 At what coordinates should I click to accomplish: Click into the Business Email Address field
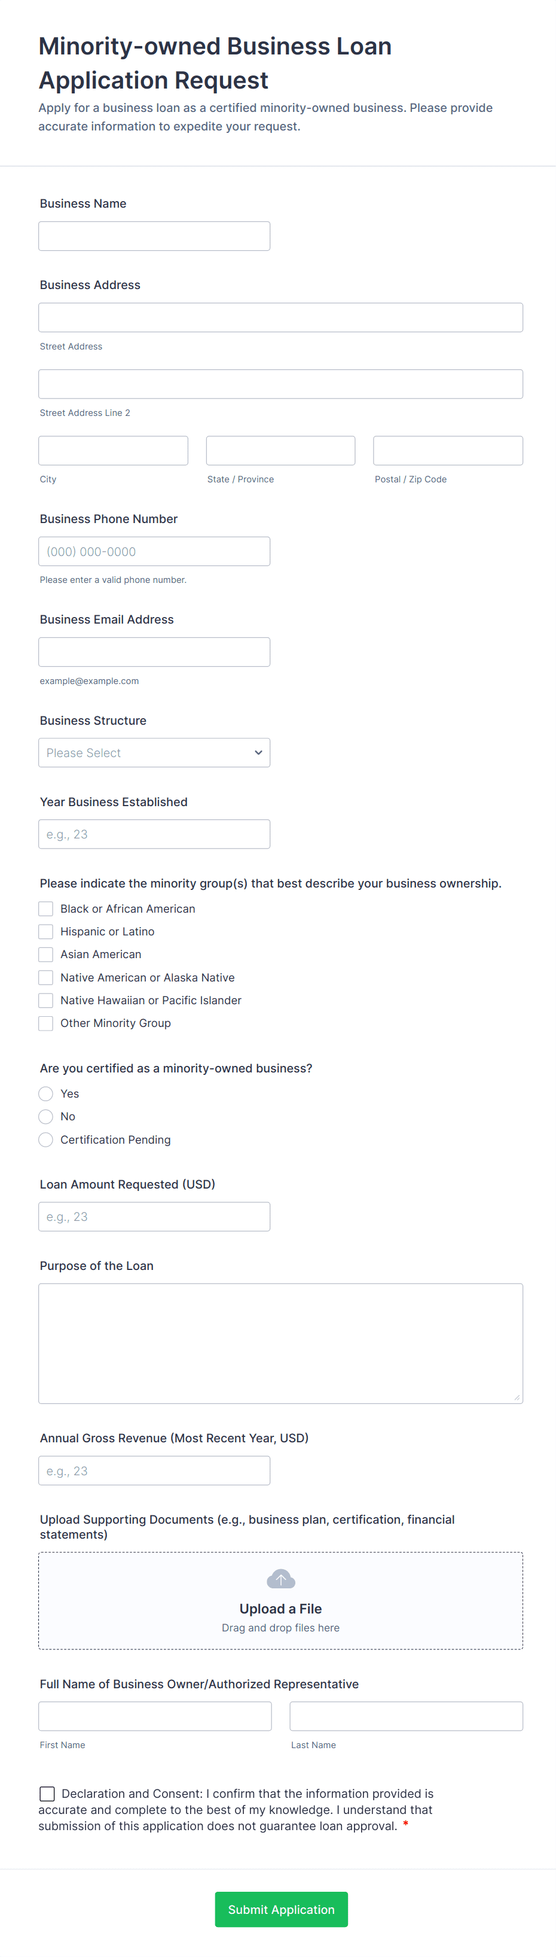tap(154, 652)
